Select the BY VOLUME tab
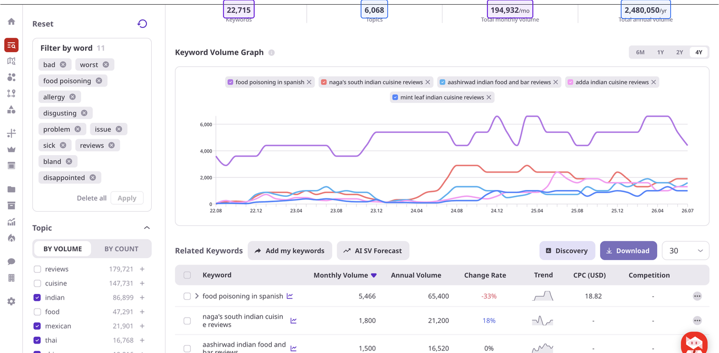This screenshot has height=353, width=719. pos(62,249)
